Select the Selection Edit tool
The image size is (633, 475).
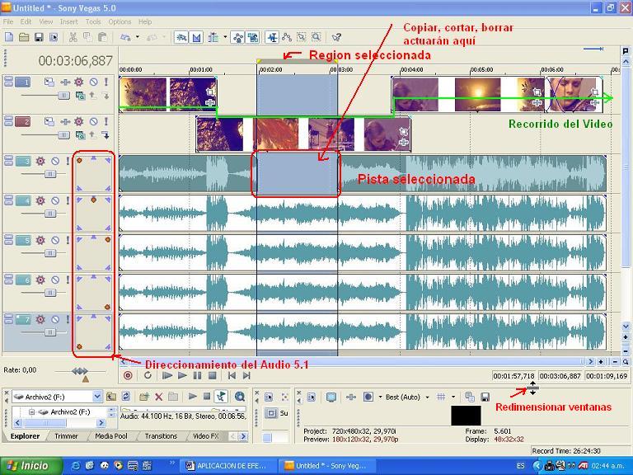(x=302, y=38)
